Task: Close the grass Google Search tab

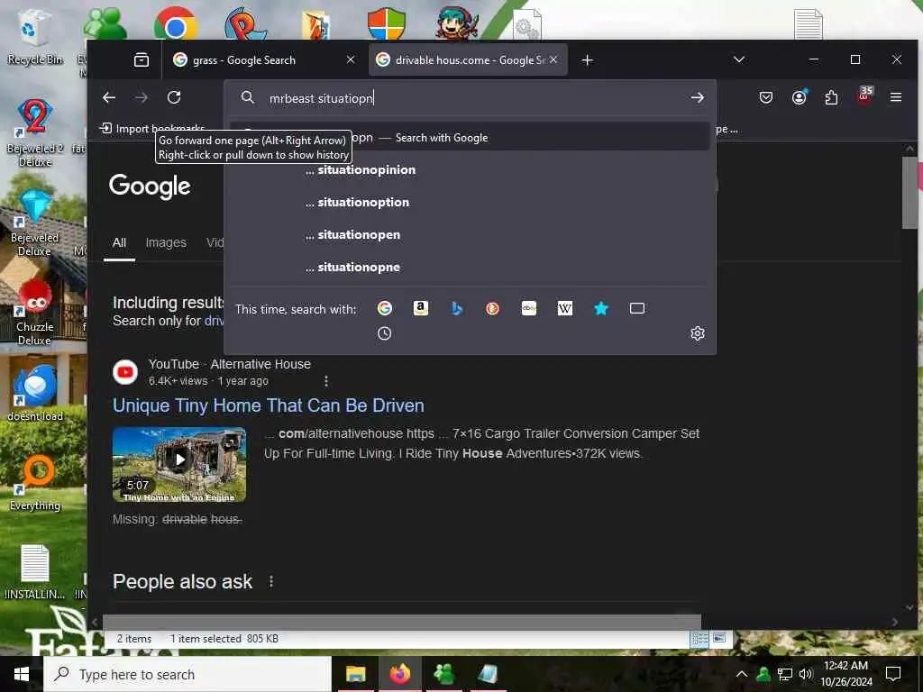Action: click(351, 59)
